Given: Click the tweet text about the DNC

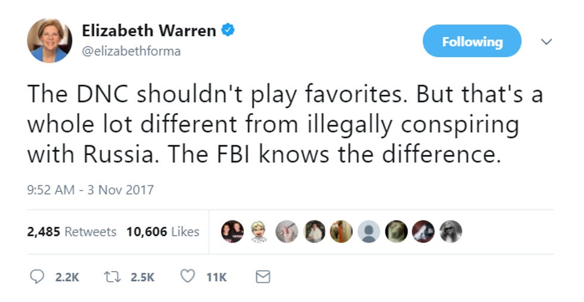Looking at the screenshot, I should [x=285, y=124].
